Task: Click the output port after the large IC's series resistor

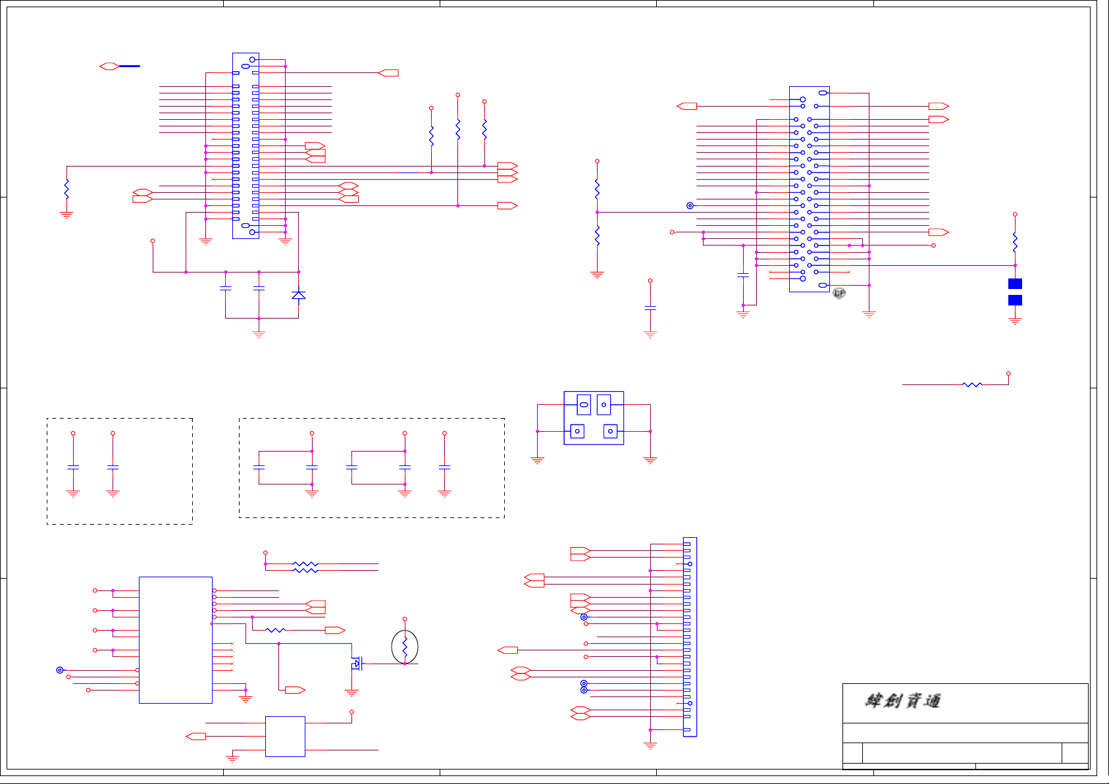Action: pyautogui.click(x=335, y=630)
